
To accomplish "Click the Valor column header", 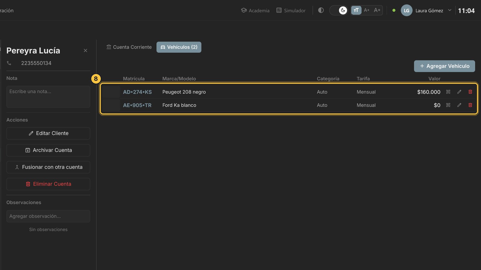I will point(434,79).
